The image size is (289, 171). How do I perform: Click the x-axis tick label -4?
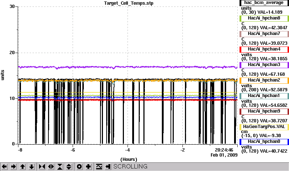[x=128, y=150]
